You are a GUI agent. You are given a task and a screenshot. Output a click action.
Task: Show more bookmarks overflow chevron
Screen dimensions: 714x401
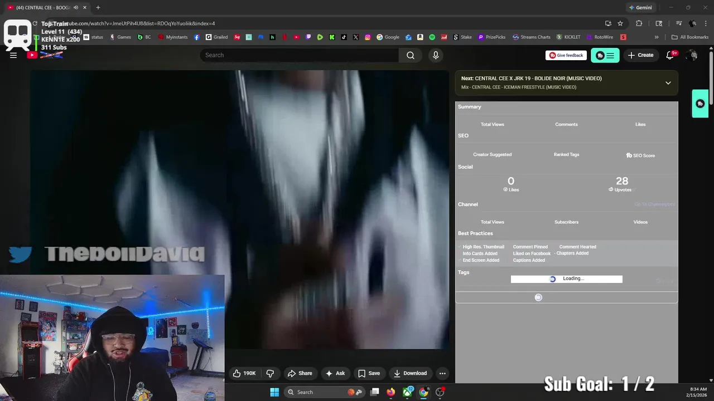[657, 37]
